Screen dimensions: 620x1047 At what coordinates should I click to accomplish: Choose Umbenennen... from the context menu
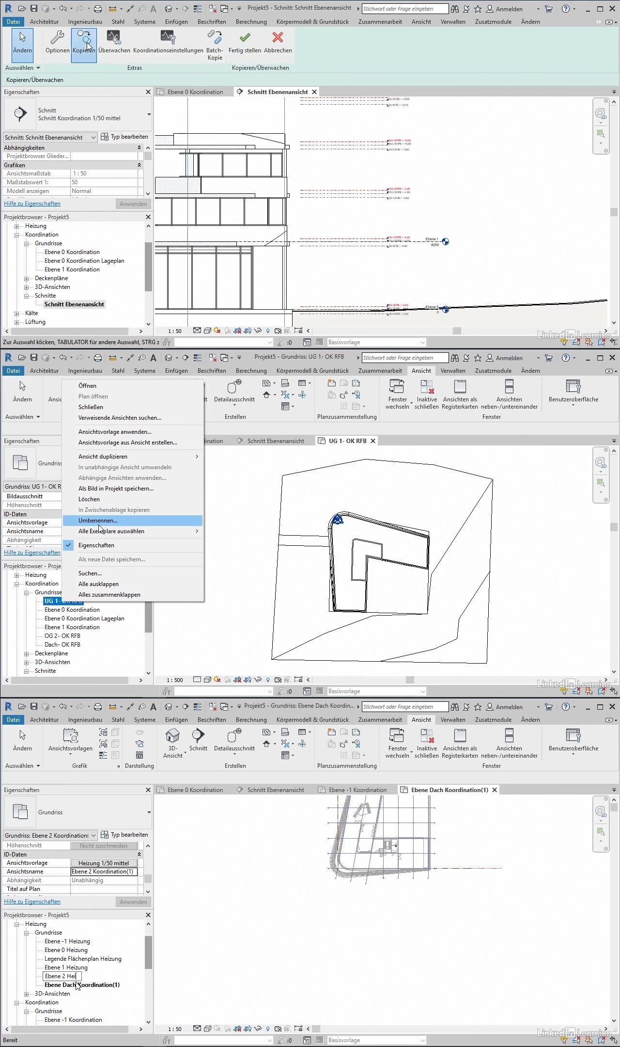[x=98, y=521]
